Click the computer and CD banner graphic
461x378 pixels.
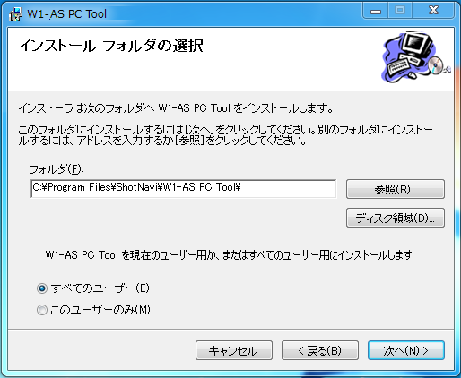click(x=417, y=56)
